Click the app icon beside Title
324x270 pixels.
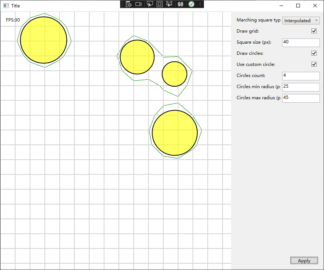coord(6,6)
